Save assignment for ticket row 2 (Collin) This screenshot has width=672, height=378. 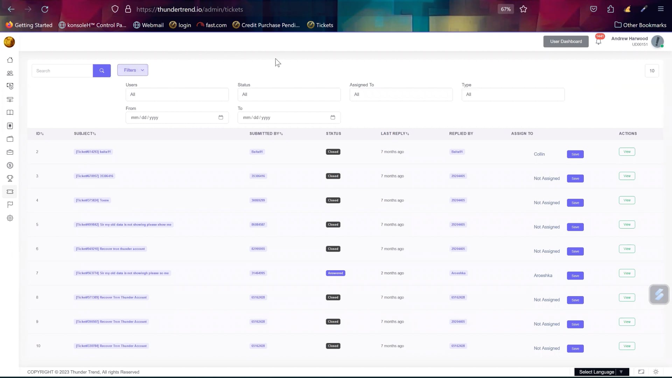pyautogui.click(x=575, y=154)
